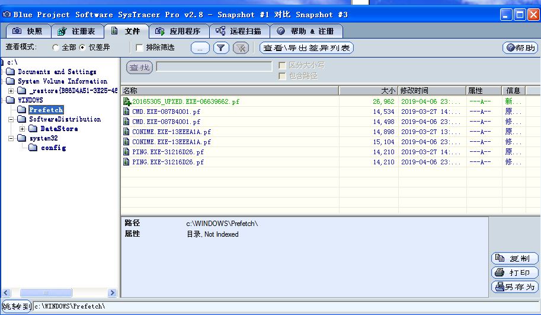Viewport: 541px width, 315px height.
Task: Expand the DataStore tree node
Action: (x=22, y=129)
